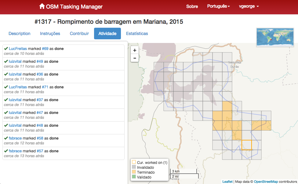The image size is (298, 184).
Task: Open the vgeorge user menu
Action: 249,6
